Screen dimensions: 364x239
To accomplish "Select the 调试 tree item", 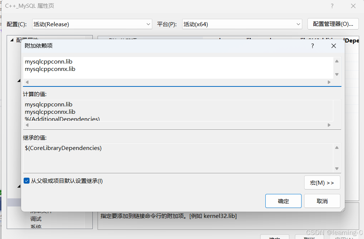I will (x=35, y=219).
